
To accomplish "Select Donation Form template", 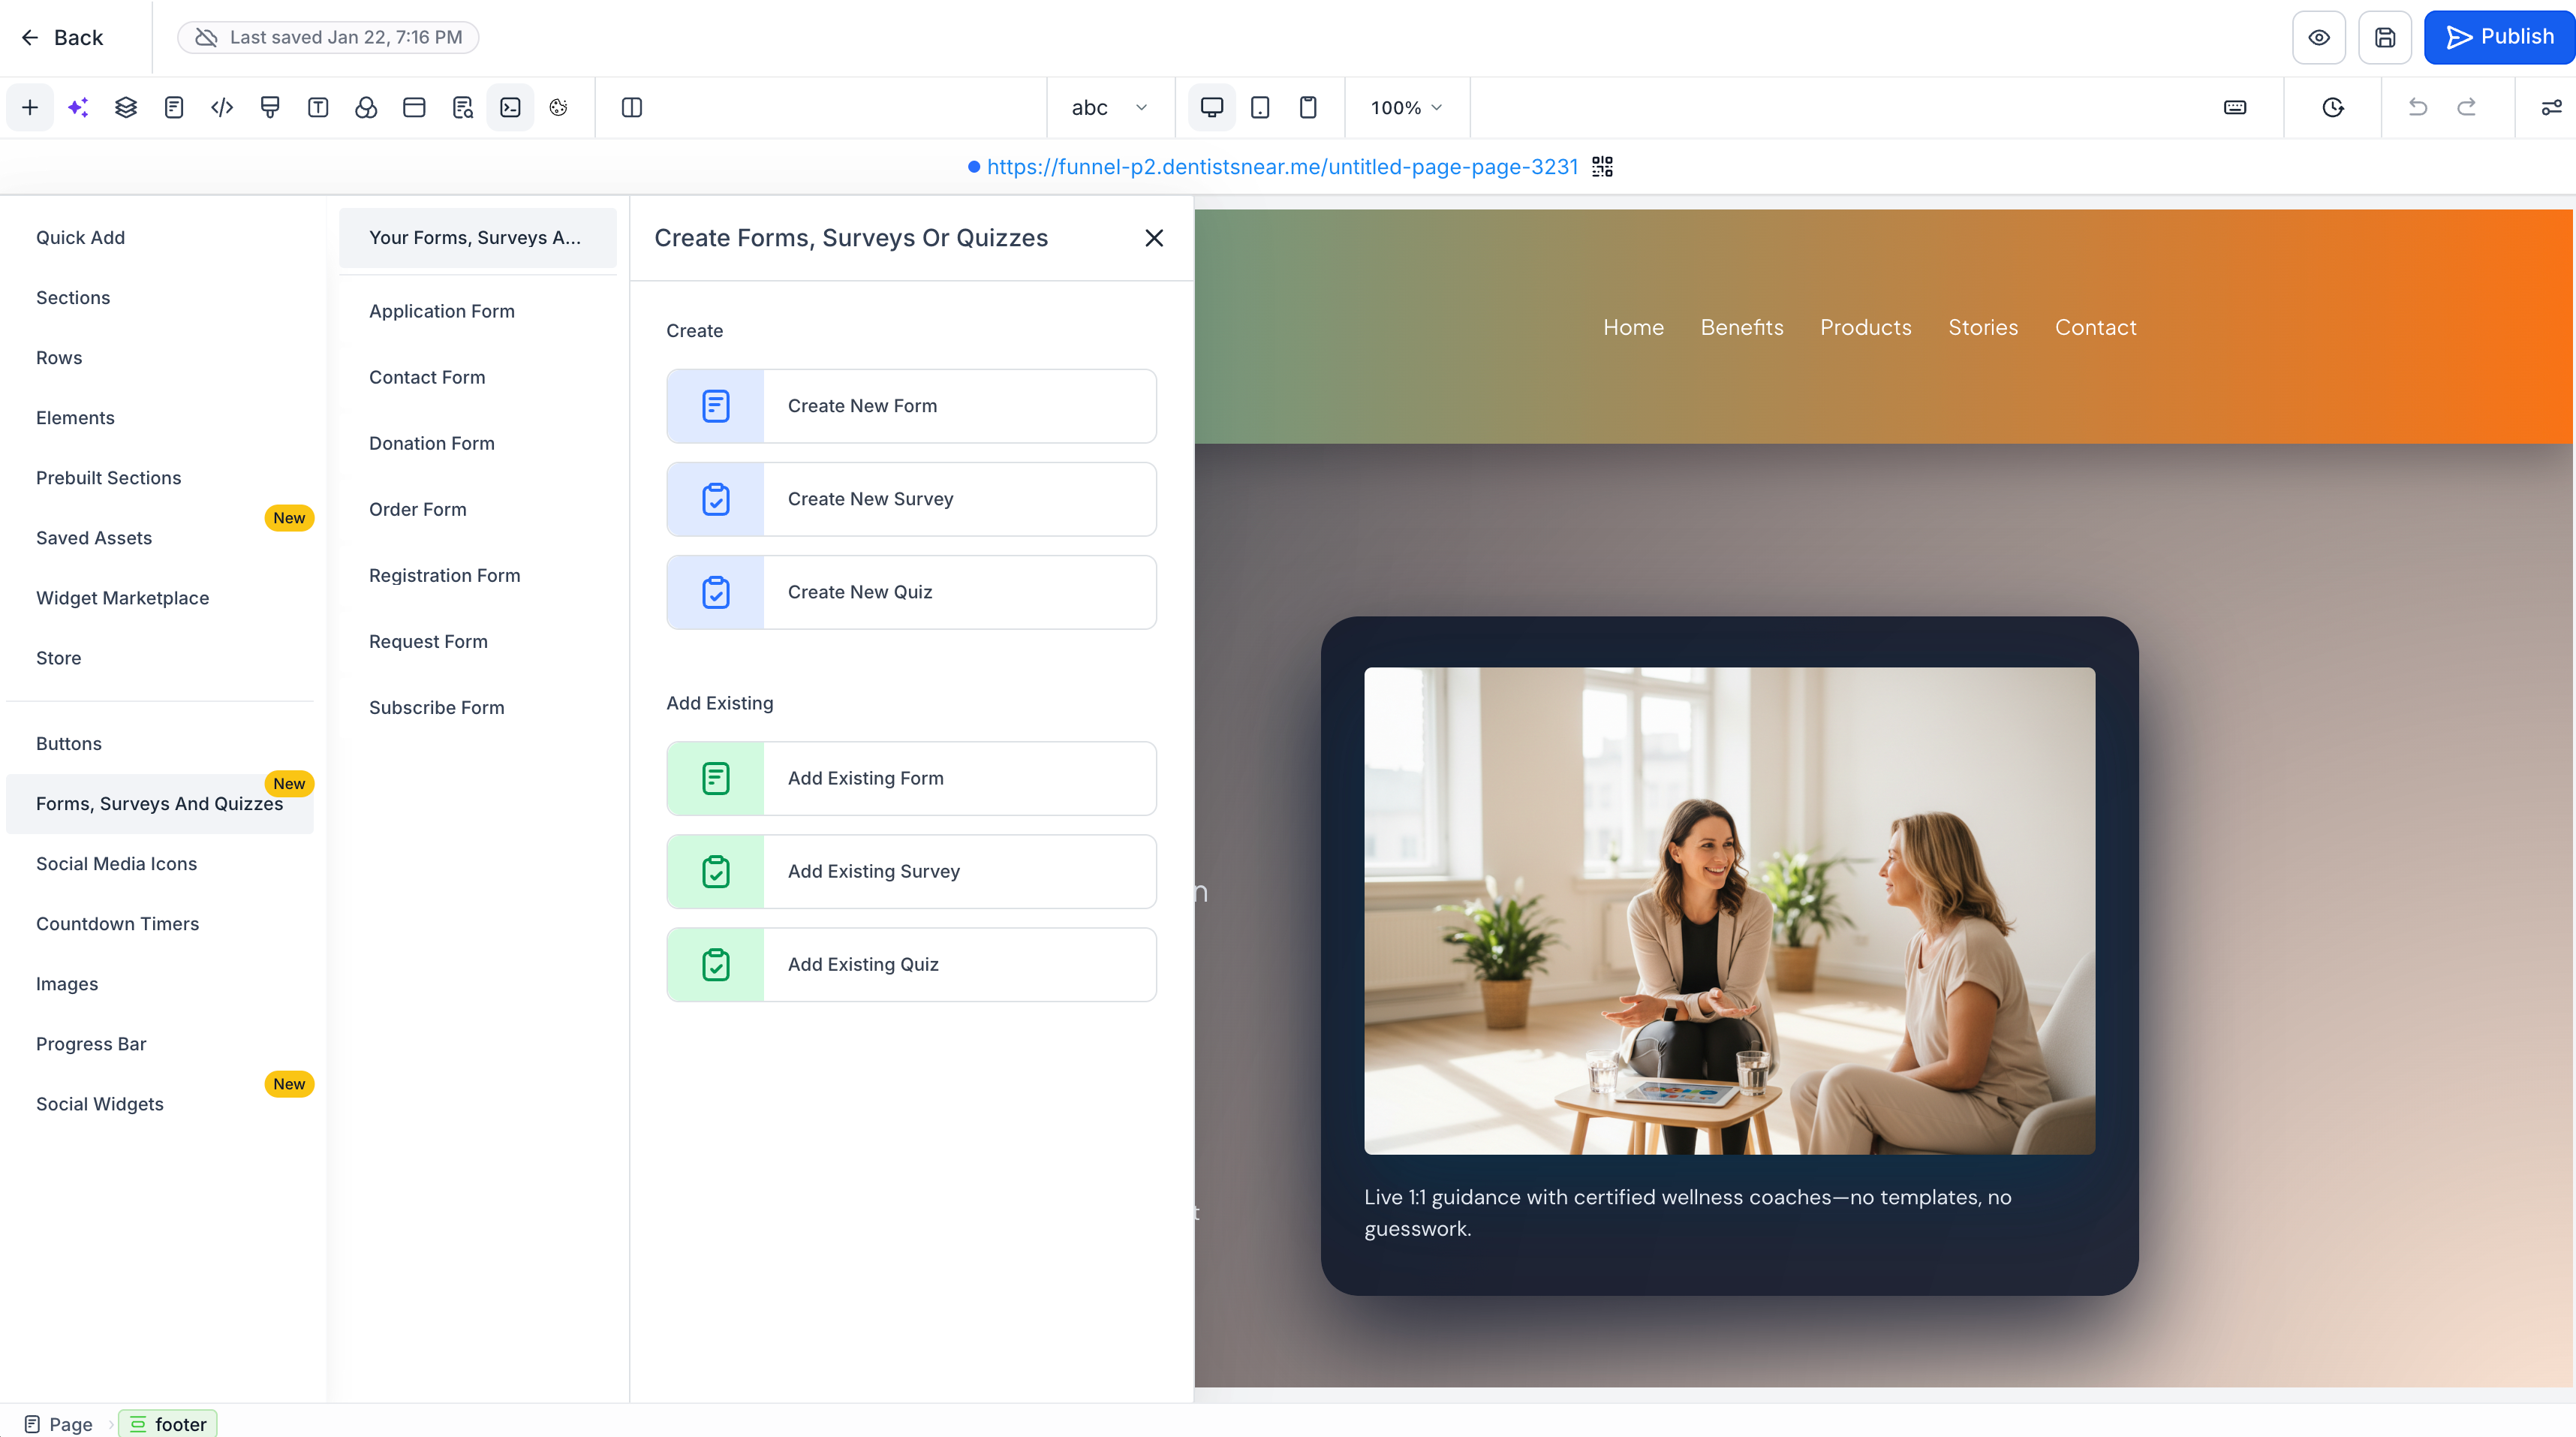I will click(x=478, y=443).
